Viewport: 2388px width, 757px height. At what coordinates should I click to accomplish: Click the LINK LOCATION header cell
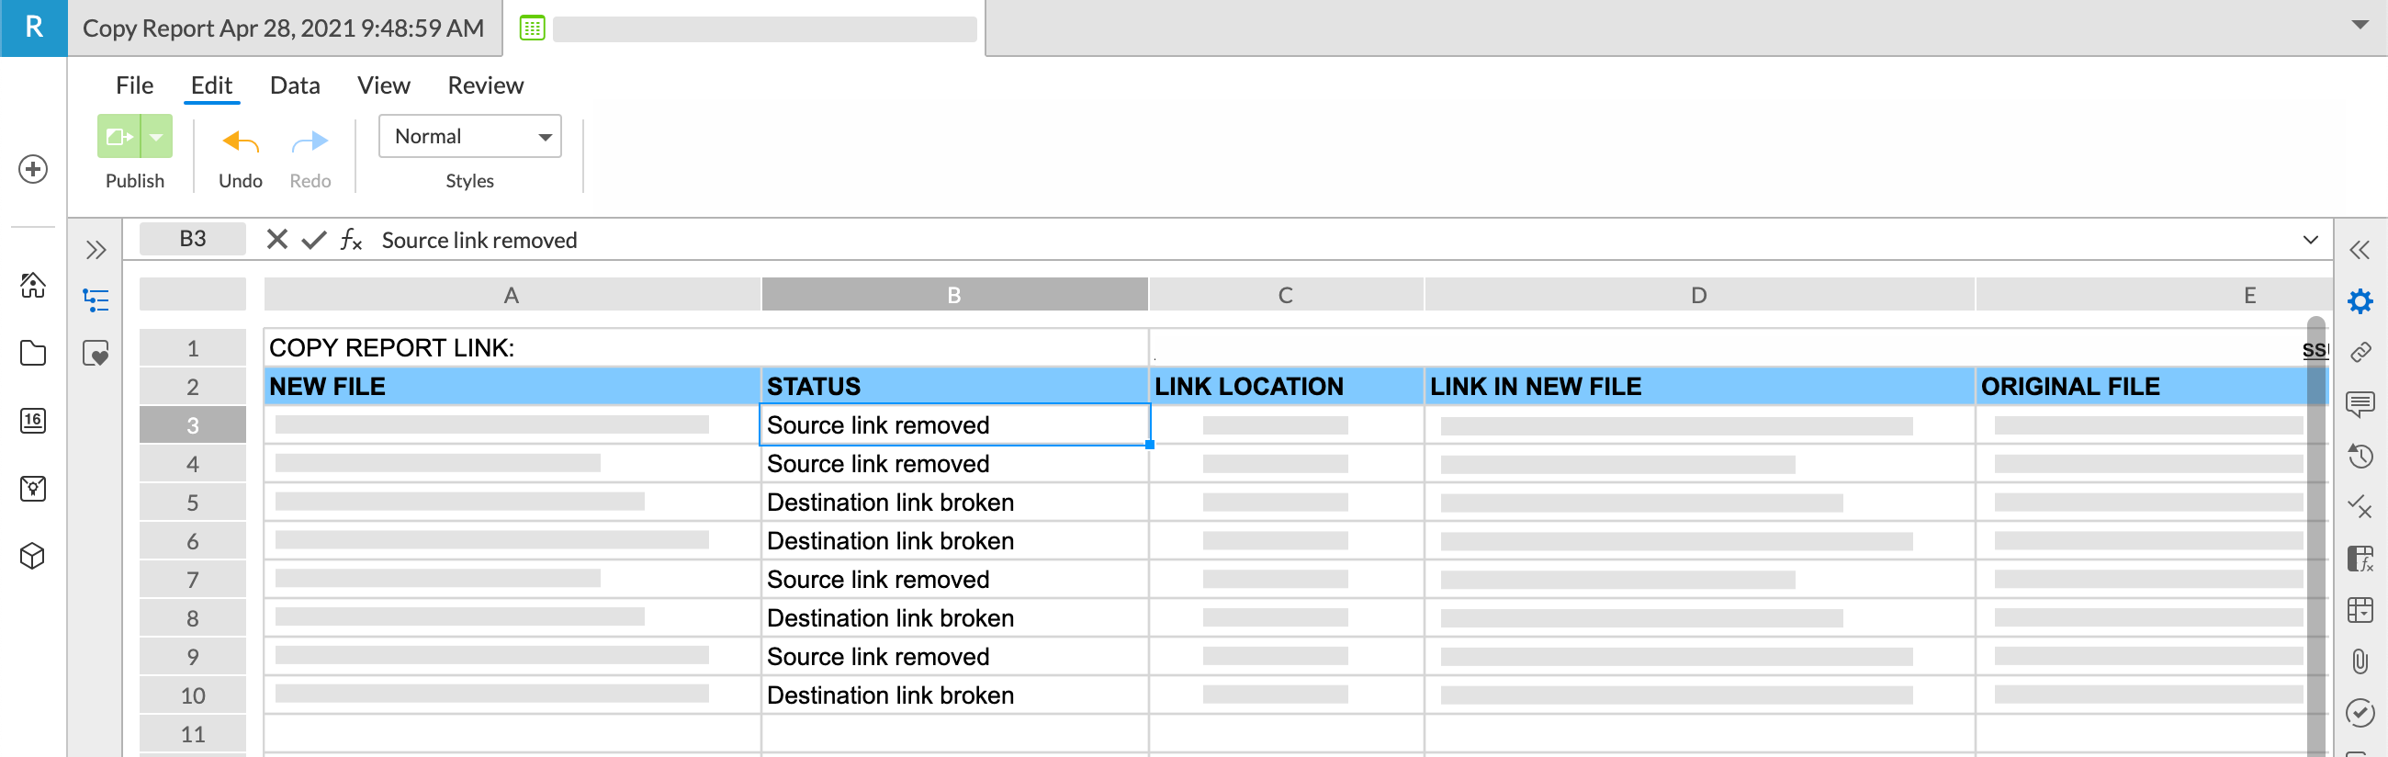tap(1285, 386)
